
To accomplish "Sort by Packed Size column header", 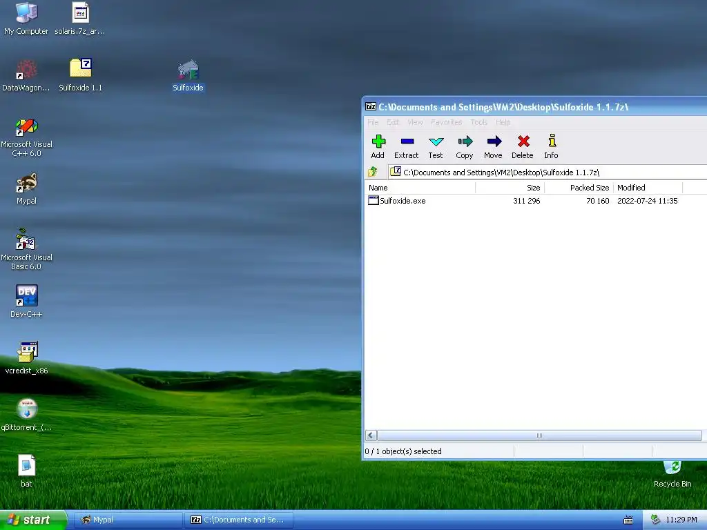I will 579,188.
